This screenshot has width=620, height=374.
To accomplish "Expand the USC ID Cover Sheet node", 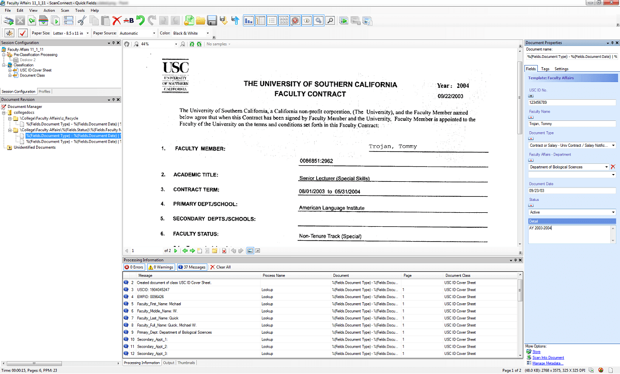I will pos(10,70).
